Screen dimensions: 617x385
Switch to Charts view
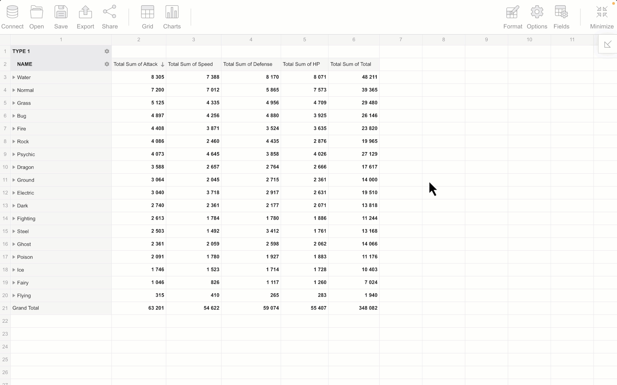172,17
